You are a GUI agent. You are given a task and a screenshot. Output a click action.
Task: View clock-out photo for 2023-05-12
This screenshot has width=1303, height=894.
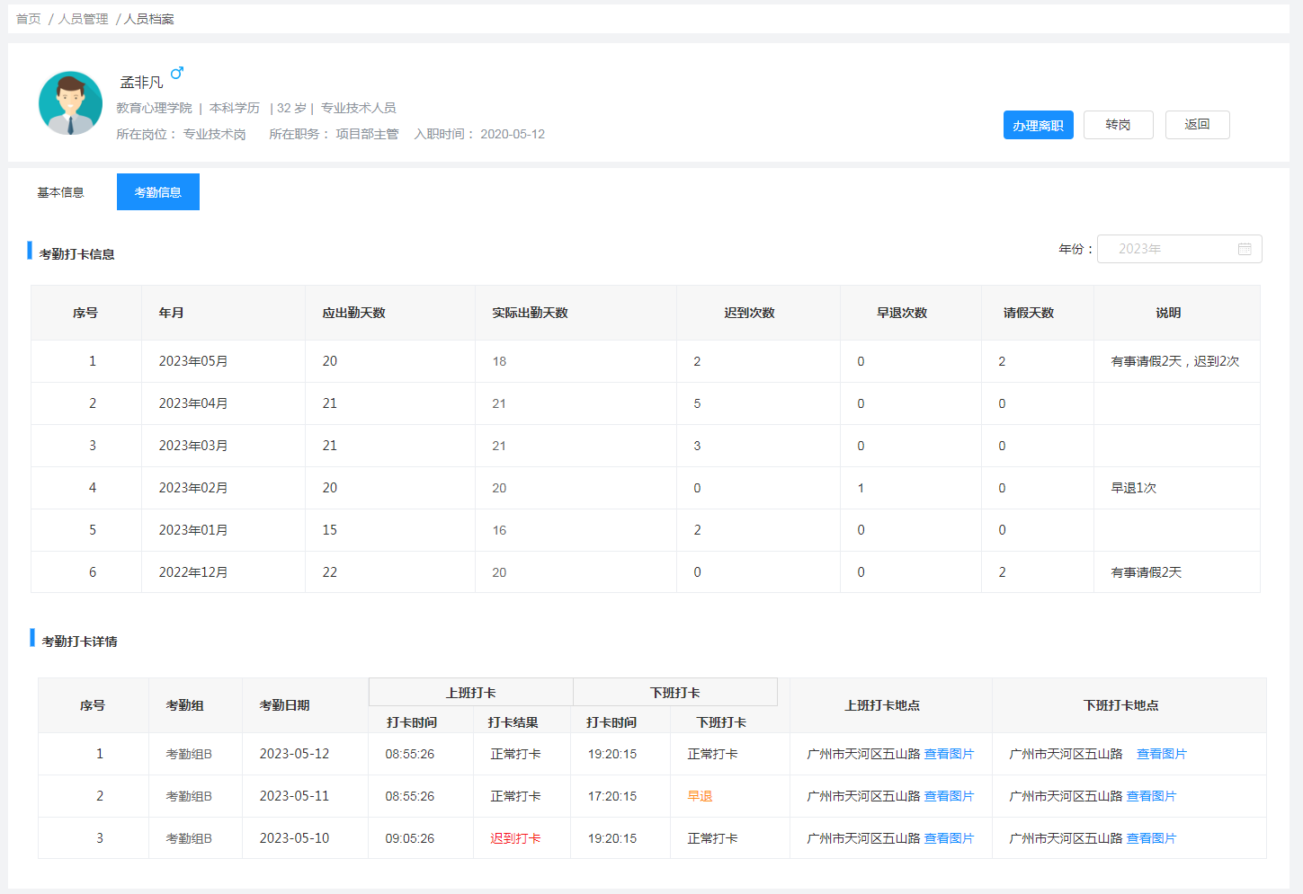pos(1161,754)
